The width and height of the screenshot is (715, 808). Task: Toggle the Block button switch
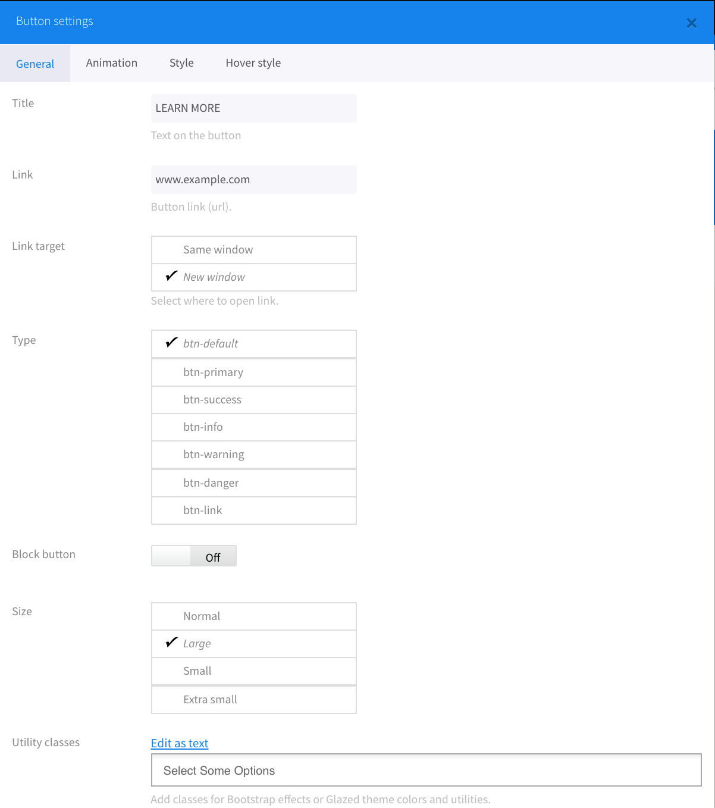pos(194,556)
